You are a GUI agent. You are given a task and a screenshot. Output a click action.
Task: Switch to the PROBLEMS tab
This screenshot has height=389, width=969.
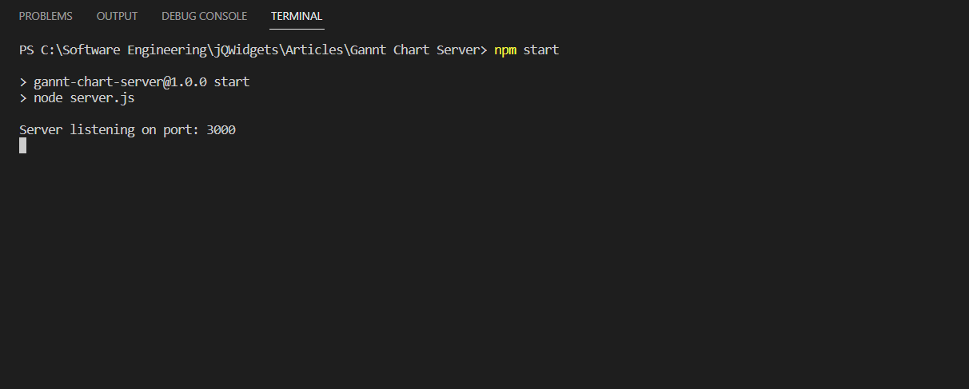46,16
